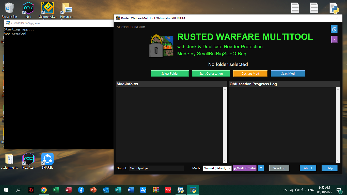Click the orange Decrypt Mod button
Image resolution: width=347 pixels, height=195 pixels.
click(250, 73)
